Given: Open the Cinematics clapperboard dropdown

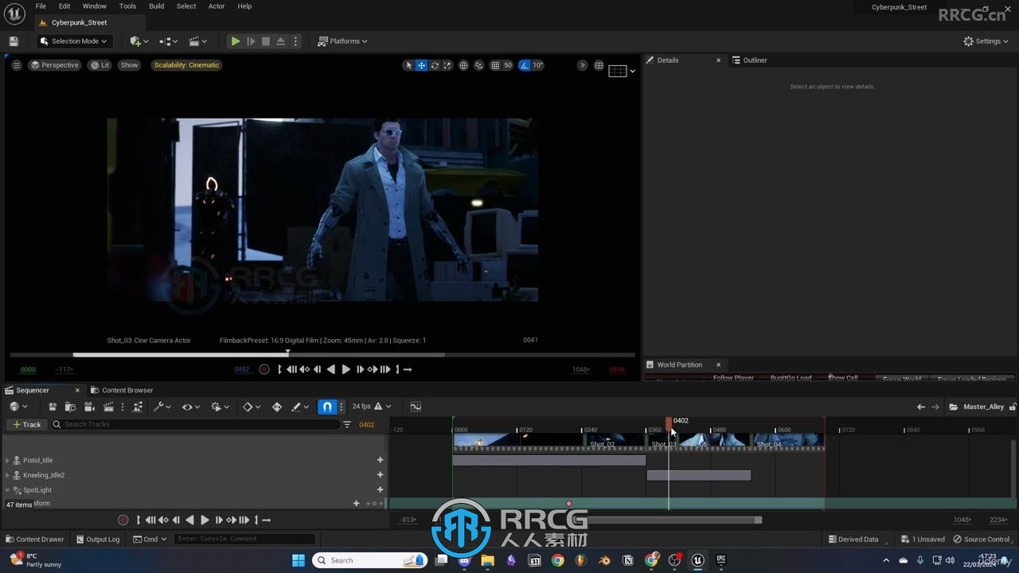Looking at the screenshot, I should click(x=197, y=41).
